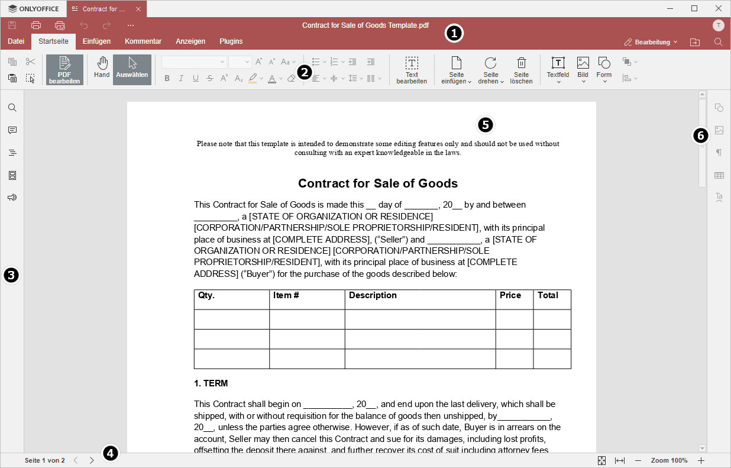Viewport: 731px width, 468px height.
Task: Switch to the Anzeigen tab
Action: (190, 41)
